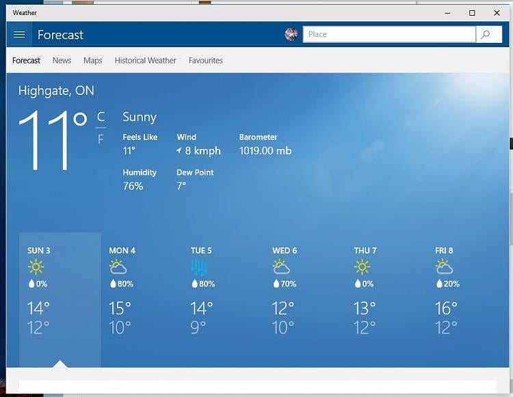Click the Forecast page heading
Image resolution: width=513 pixels, height=397 pixels.
pos(60,35)
